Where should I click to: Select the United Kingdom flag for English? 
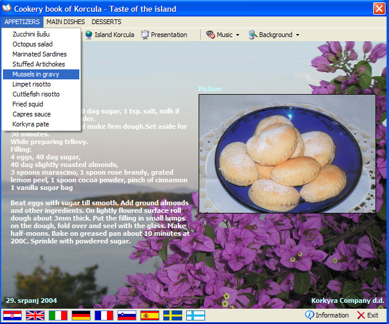coord(35,316)
